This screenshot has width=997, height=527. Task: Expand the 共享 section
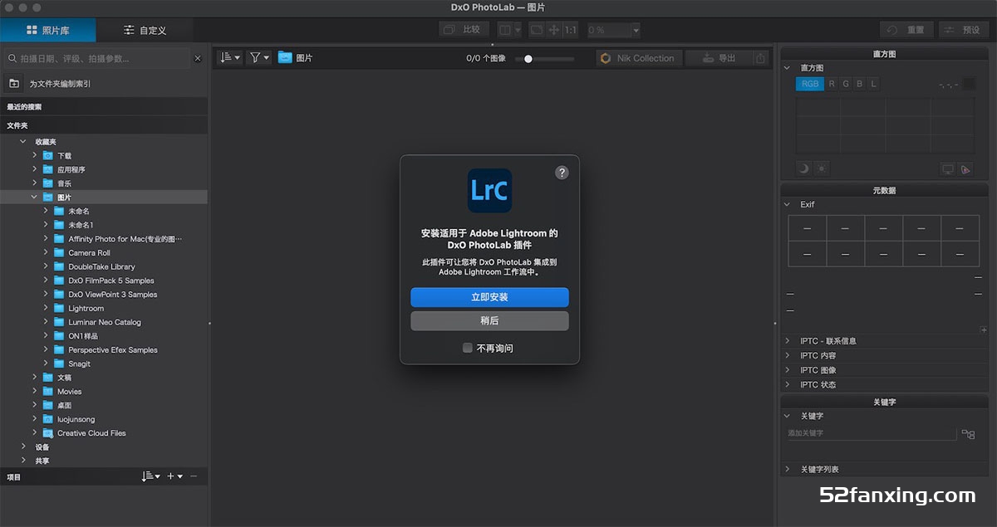(x=23, y=461)
